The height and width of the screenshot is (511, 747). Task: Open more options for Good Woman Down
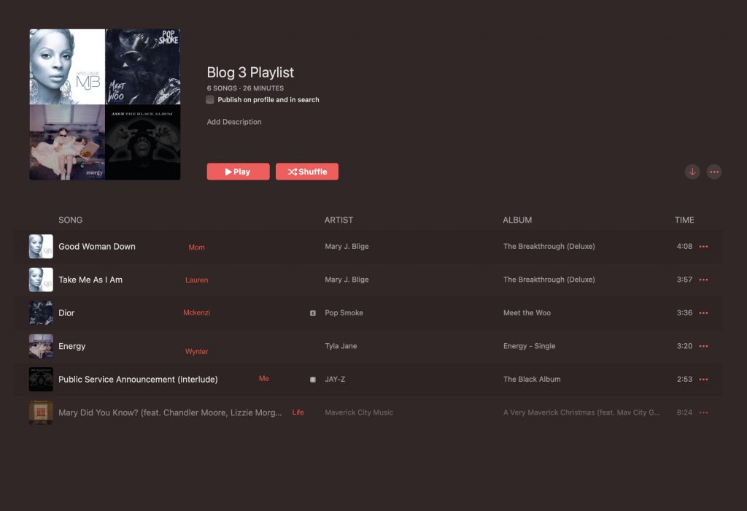click(x=703, y=247)
